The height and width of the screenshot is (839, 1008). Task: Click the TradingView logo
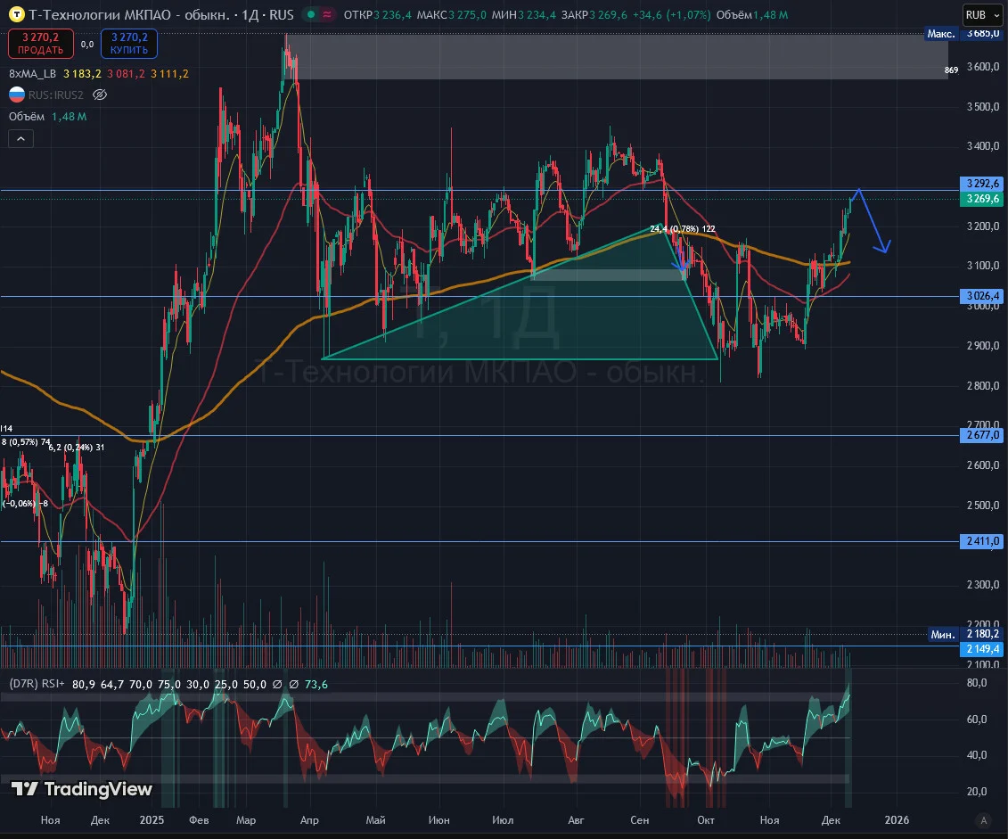82,789
